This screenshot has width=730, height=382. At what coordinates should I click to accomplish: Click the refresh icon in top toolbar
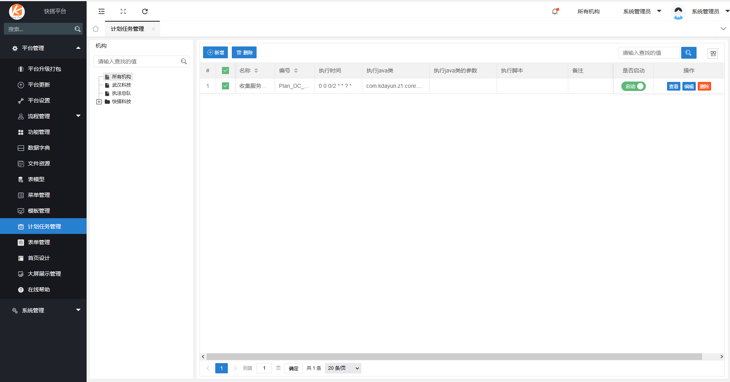(145, 11)
